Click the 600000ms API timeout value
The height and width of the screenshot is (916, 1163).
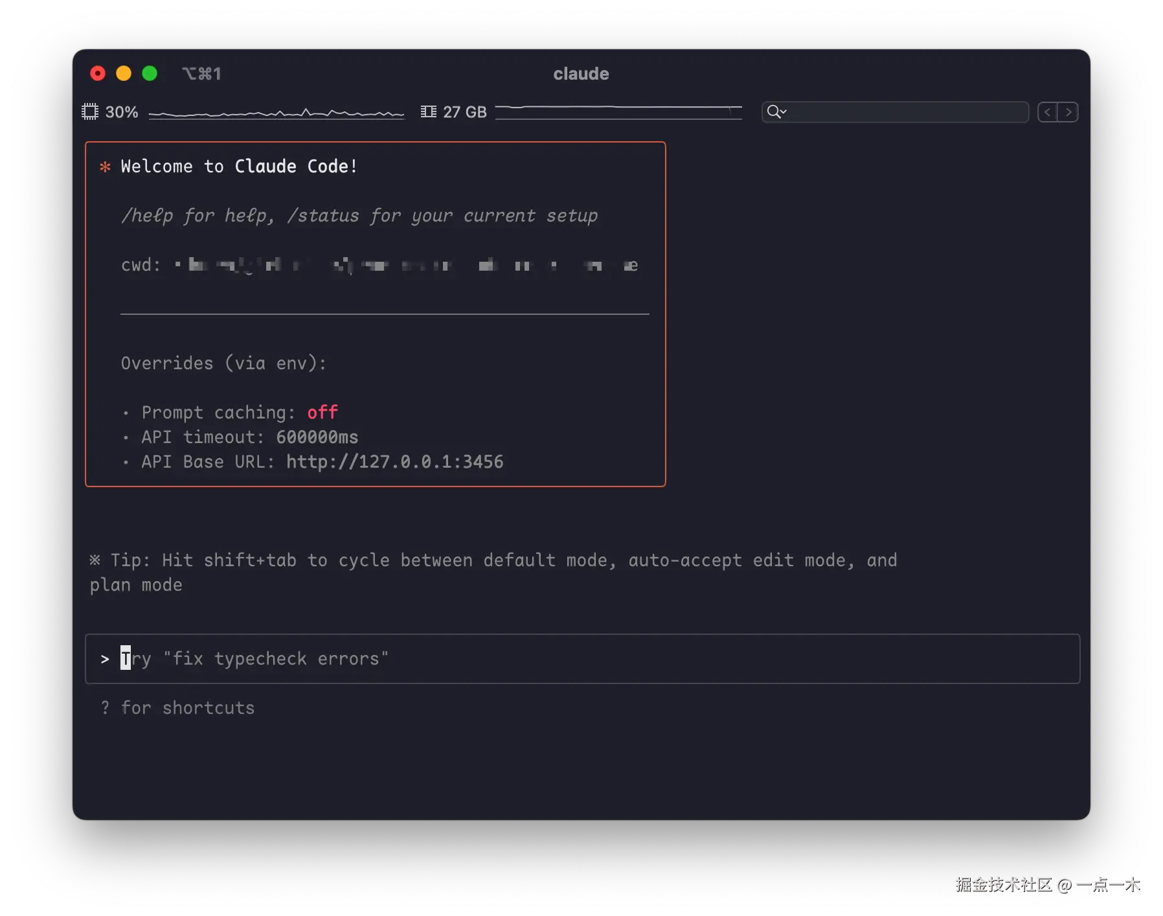pyautogui.click(x=316, y=437)
